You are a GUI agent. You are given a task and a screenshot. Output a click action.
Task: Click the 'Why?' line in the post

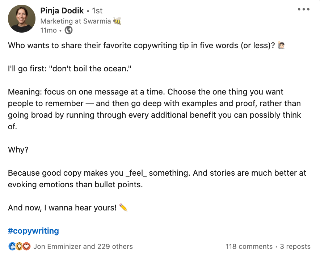tap(18, 150)
